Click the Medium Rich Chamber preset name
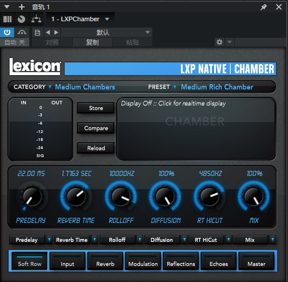The width and height of the screenshot is (288, 282). pos(217,87)
